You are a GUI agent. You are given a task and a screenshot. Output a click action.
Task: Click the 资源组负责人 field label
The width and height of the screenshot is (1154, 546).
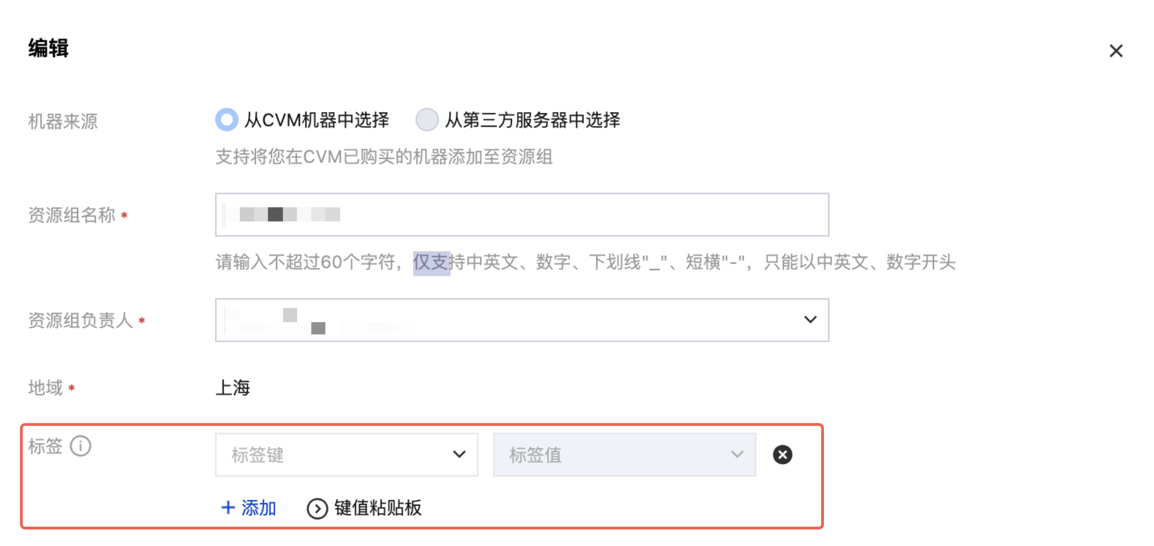[x=80, y=320]
